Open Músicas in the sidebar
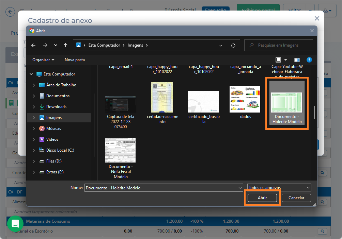 [x=53, y=129]
